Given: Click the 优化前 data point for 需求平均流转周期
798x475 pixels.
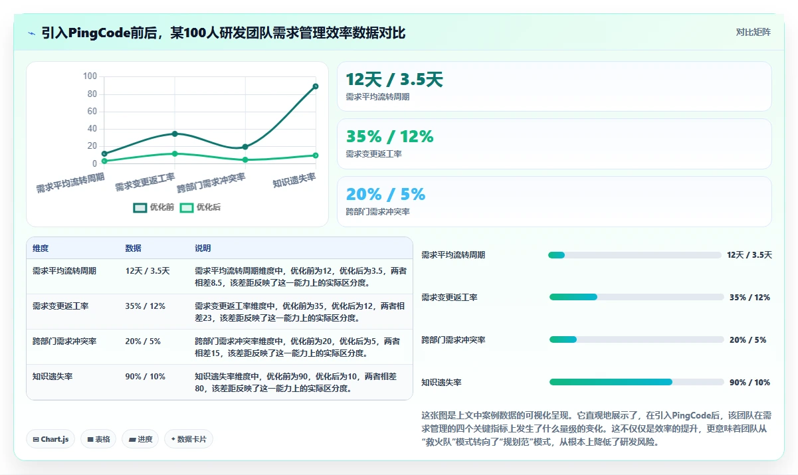Looking at the screenshot, I should [104, 153].
